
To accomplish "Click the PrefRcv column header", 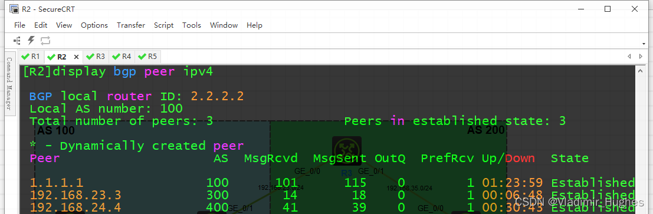I will (448, 158).
